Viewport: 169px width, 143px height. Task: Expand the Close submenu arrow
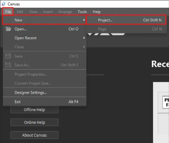(84, 47)
